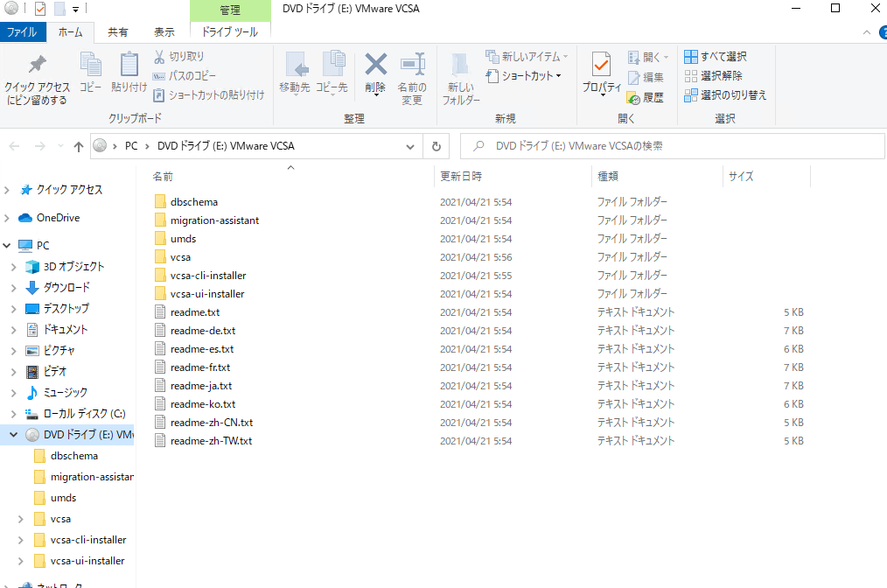This screenshot has width=887, height=588.
Task: Open the File (ファイル) tab
Action: 22,32
